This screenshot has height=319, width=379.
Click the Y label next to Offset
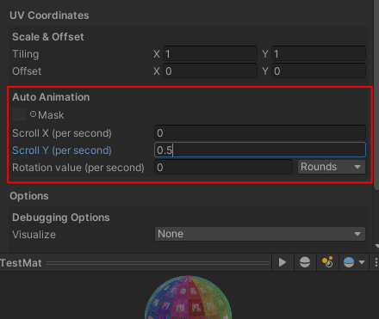265,71
